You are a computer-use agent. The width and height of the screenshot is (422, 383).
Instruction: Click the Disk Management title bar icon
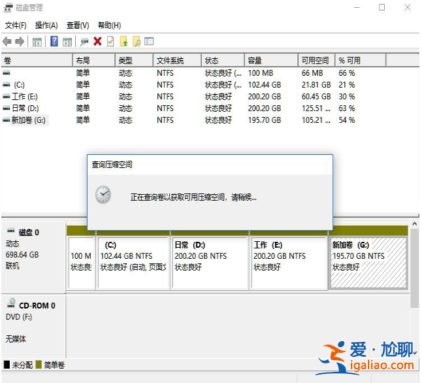point(8,8)
